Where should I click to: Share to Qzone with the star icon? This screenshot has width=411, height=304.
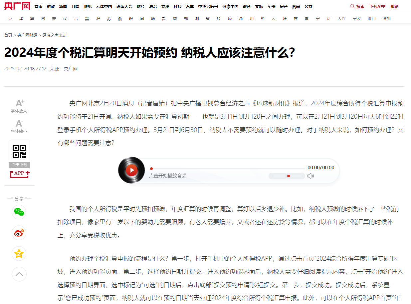coord(19,254)
